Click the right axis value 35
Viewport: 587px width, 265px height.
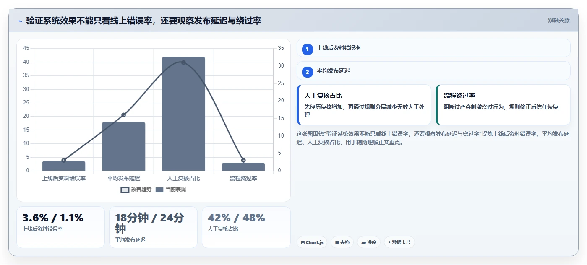[281, 48]
